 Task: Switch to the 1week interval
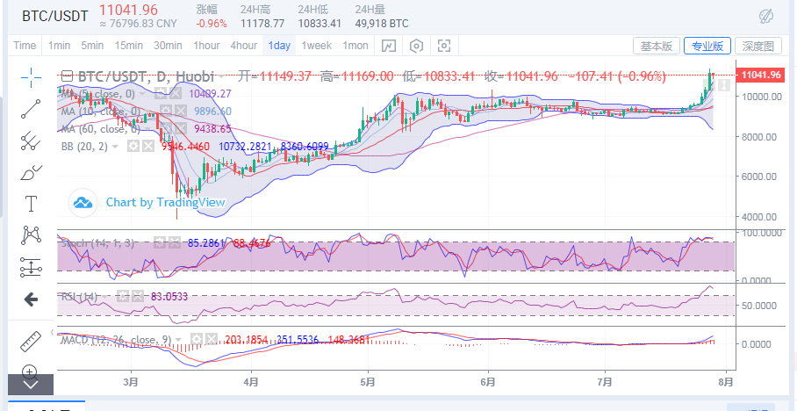(316, 46)
